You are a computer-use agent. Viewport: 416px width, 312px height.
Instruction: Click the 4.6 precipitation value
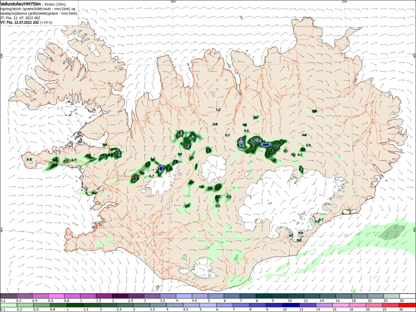pyautogui.click(x=136, y=178)
